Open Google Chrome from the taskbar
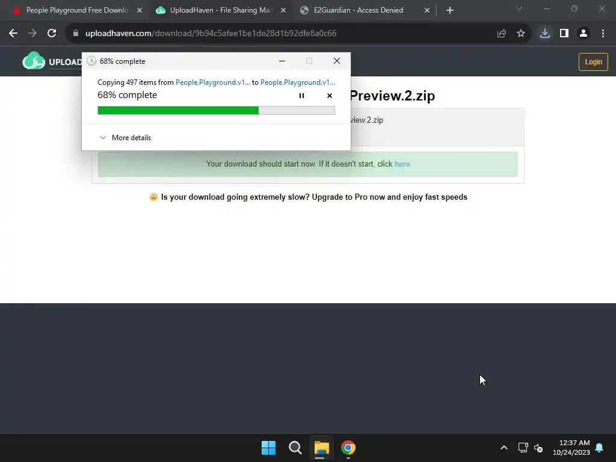This screenshot has width=616, height=462. (x=348, y=448)
